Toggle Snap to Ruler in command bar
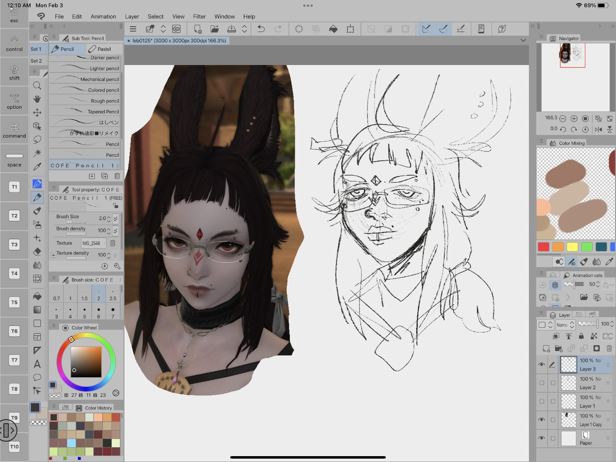The height and width of the screenshot is (462, 616). [x=426, y=29]
